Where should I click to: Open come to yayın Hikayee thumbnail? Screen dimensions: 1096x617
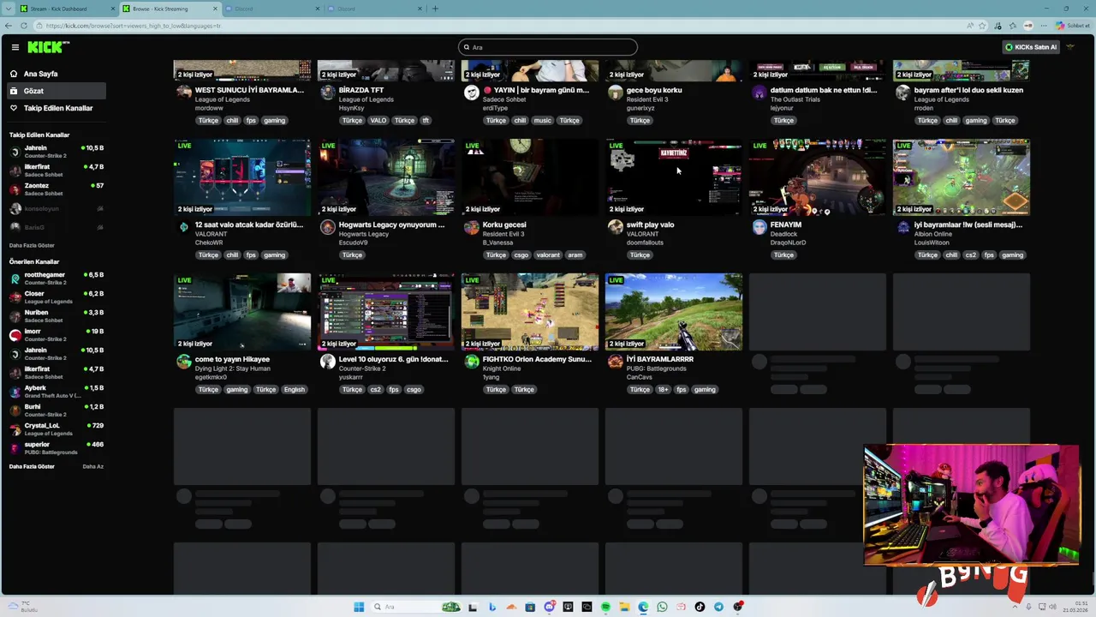click(242, 312)
